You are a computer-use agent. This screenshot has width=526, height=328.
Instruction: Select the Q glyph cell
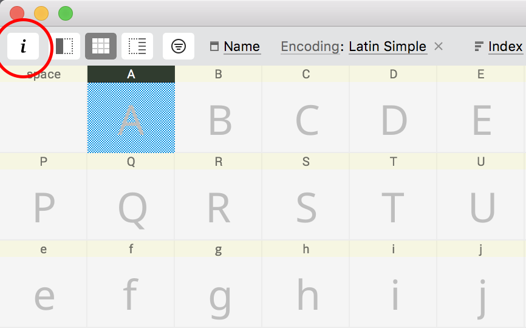[x=131, y=205]
